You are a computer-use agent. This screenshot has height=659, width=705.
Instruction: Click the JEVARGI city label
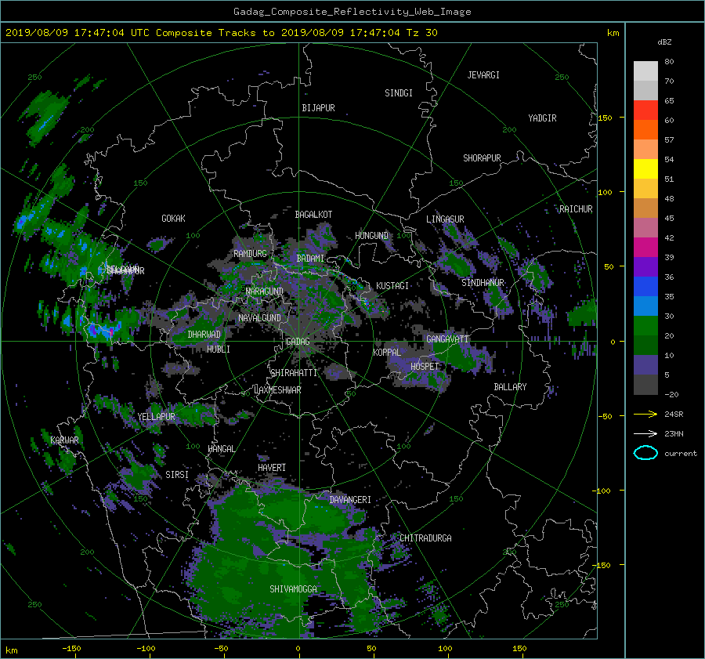[x=483, y=75]
